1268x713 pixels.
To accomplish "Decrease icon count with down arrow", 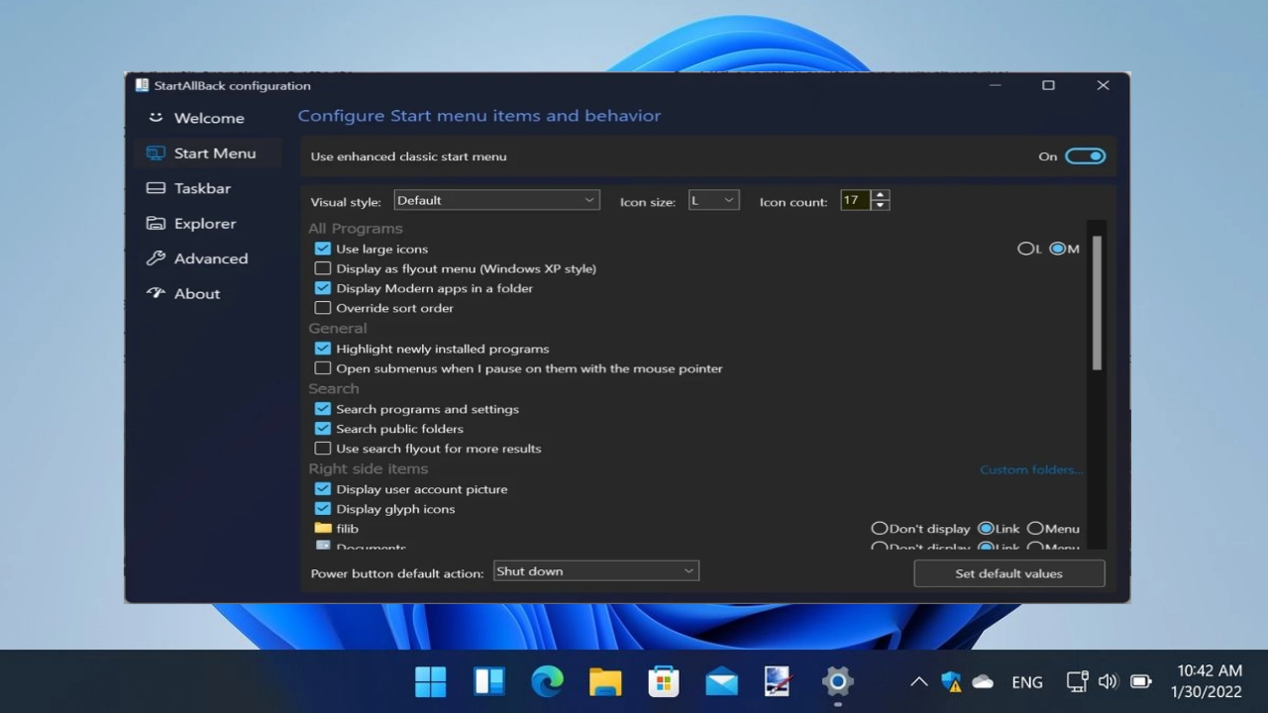I will click(x=881, y=205).
